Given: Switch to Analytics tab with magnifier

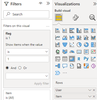Looking at the screenshot, I should coord(92,18).
